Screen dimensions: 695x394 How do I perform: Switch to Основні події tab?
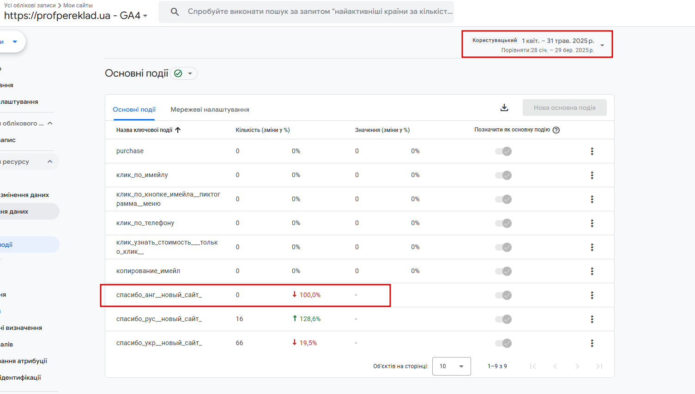(x=134, y=109)
